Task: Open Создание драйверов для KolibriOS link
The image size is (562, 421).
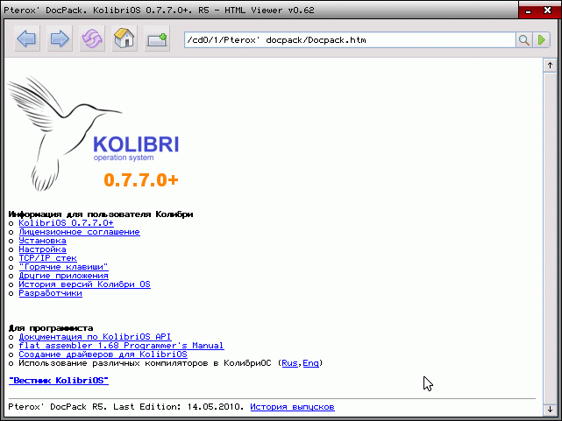Action: (x=103, y=354)
